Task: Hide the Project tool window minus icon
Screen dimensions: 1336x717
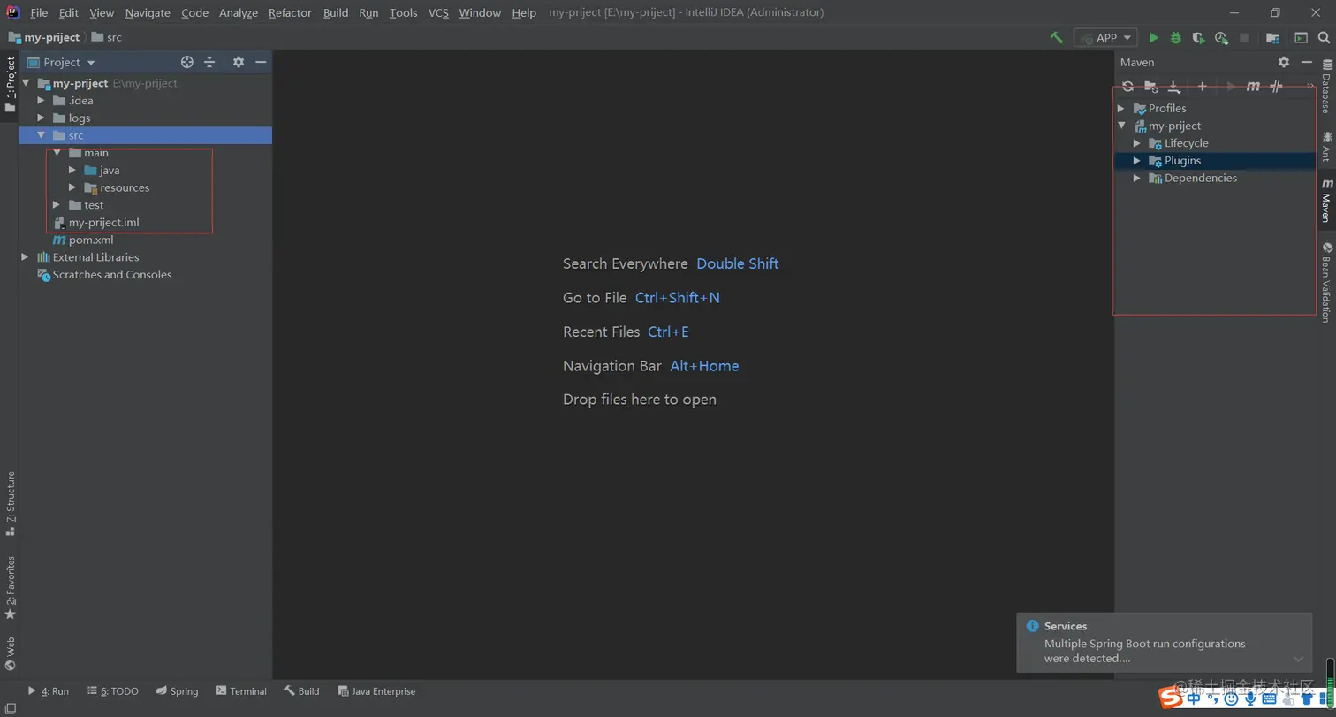Action: [x=261, y=62]
